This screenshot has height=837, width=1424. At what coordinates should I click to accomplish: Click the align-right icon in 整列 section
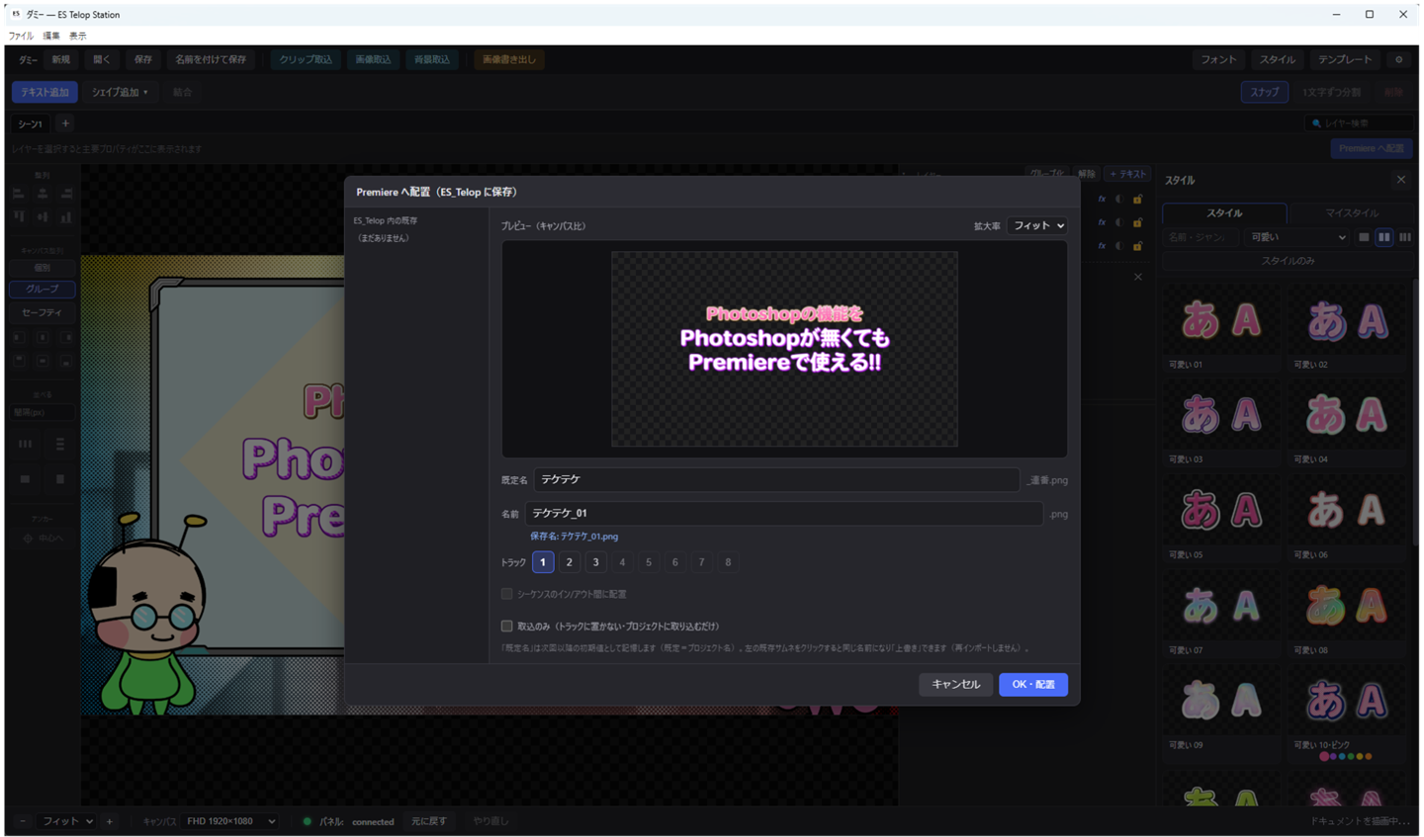coord(66,194)
